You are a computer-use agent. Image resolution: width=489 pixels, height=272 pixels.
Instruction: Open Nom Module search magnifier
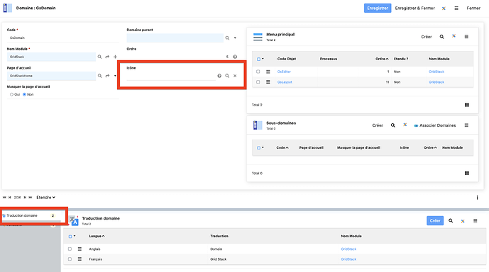click(100, 57)
